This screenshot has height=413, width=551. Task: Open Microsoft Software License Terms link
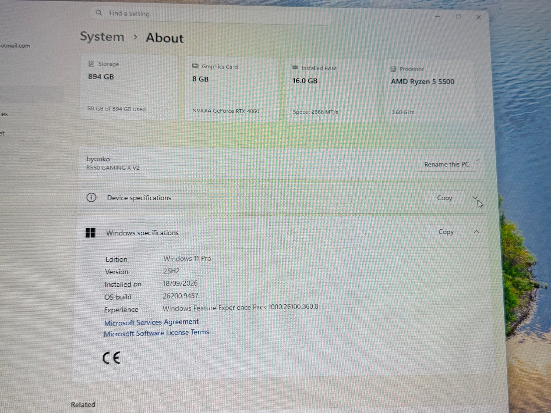pos(156,333)
